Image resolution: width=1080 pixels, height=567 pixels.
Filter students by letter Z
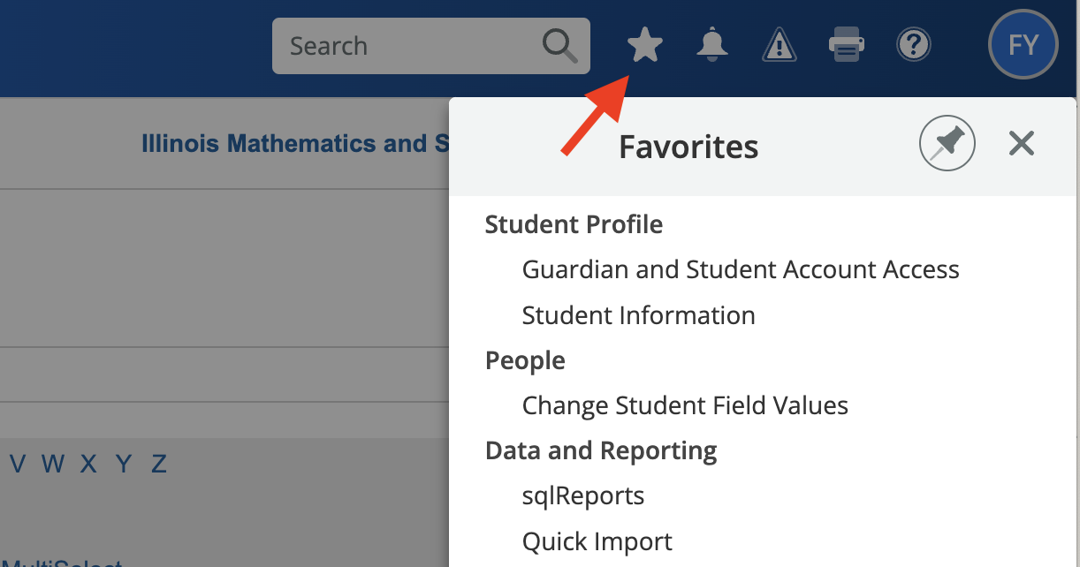159,464
